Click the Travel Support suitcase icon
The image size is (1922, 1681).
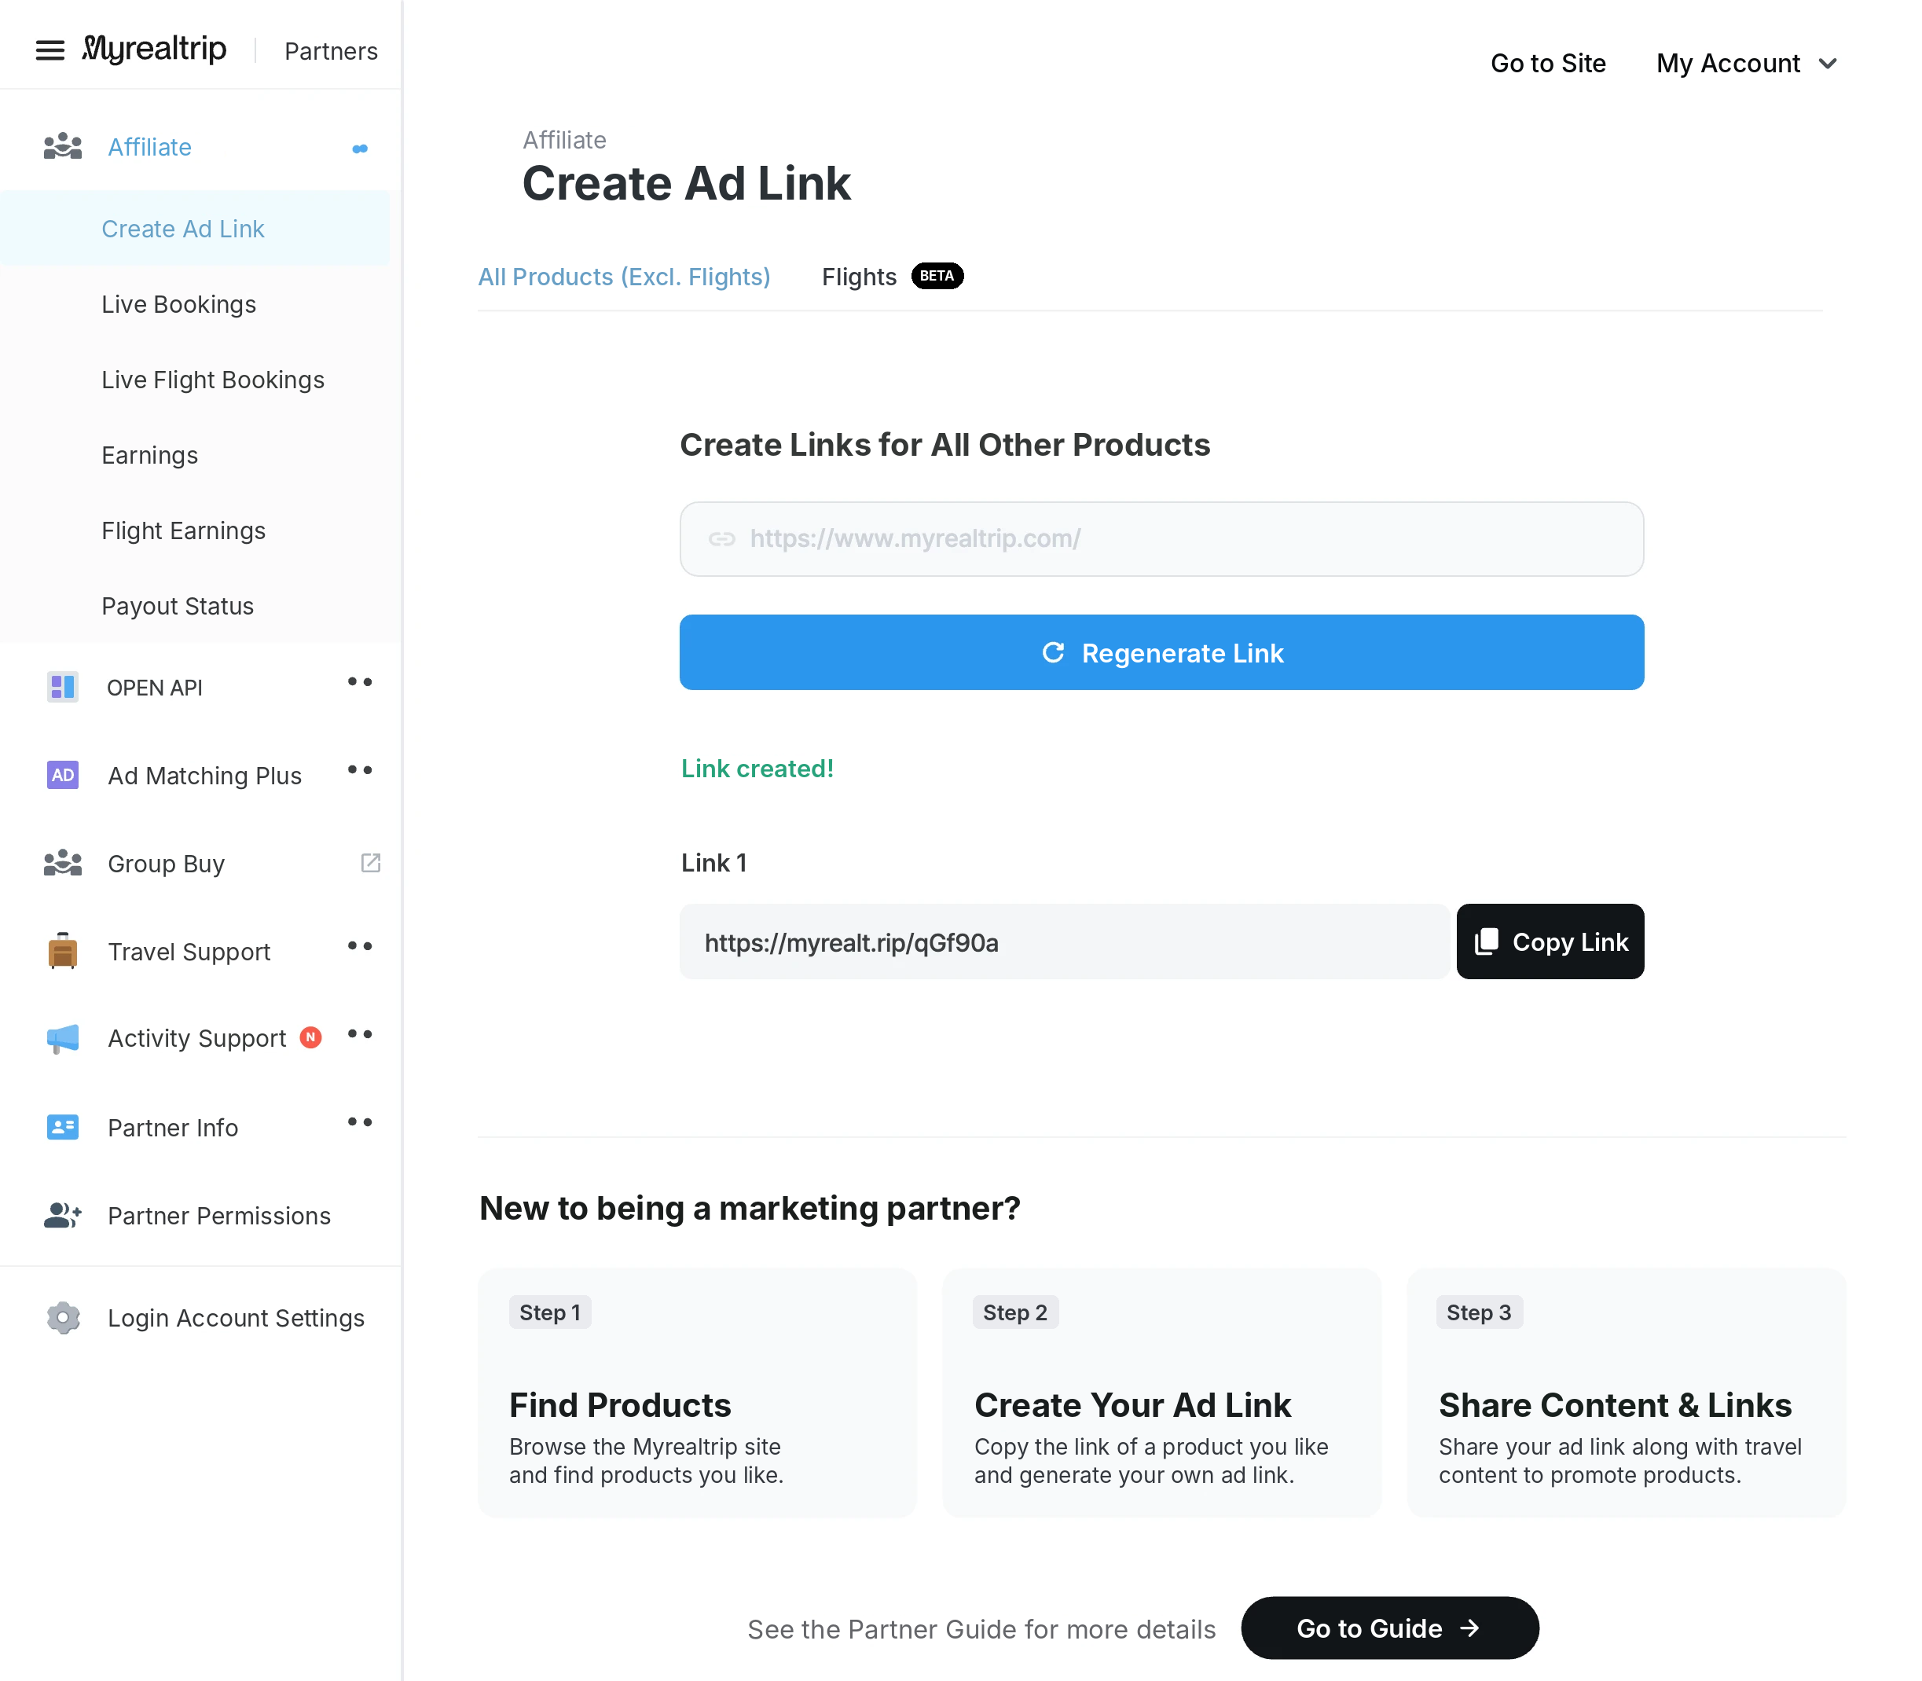pyautogui.click(x=63, y=950)
